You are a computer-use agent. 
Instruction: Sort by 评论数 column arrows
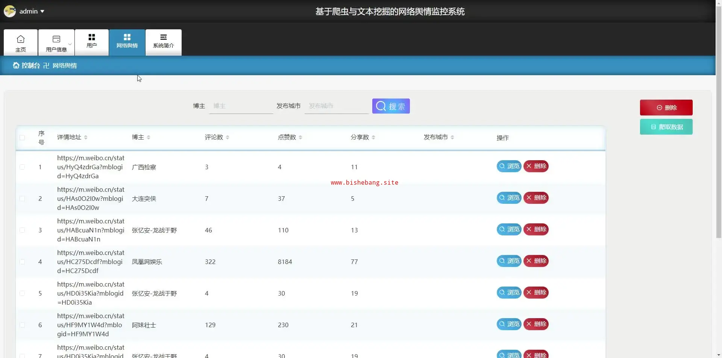(228, 138)
